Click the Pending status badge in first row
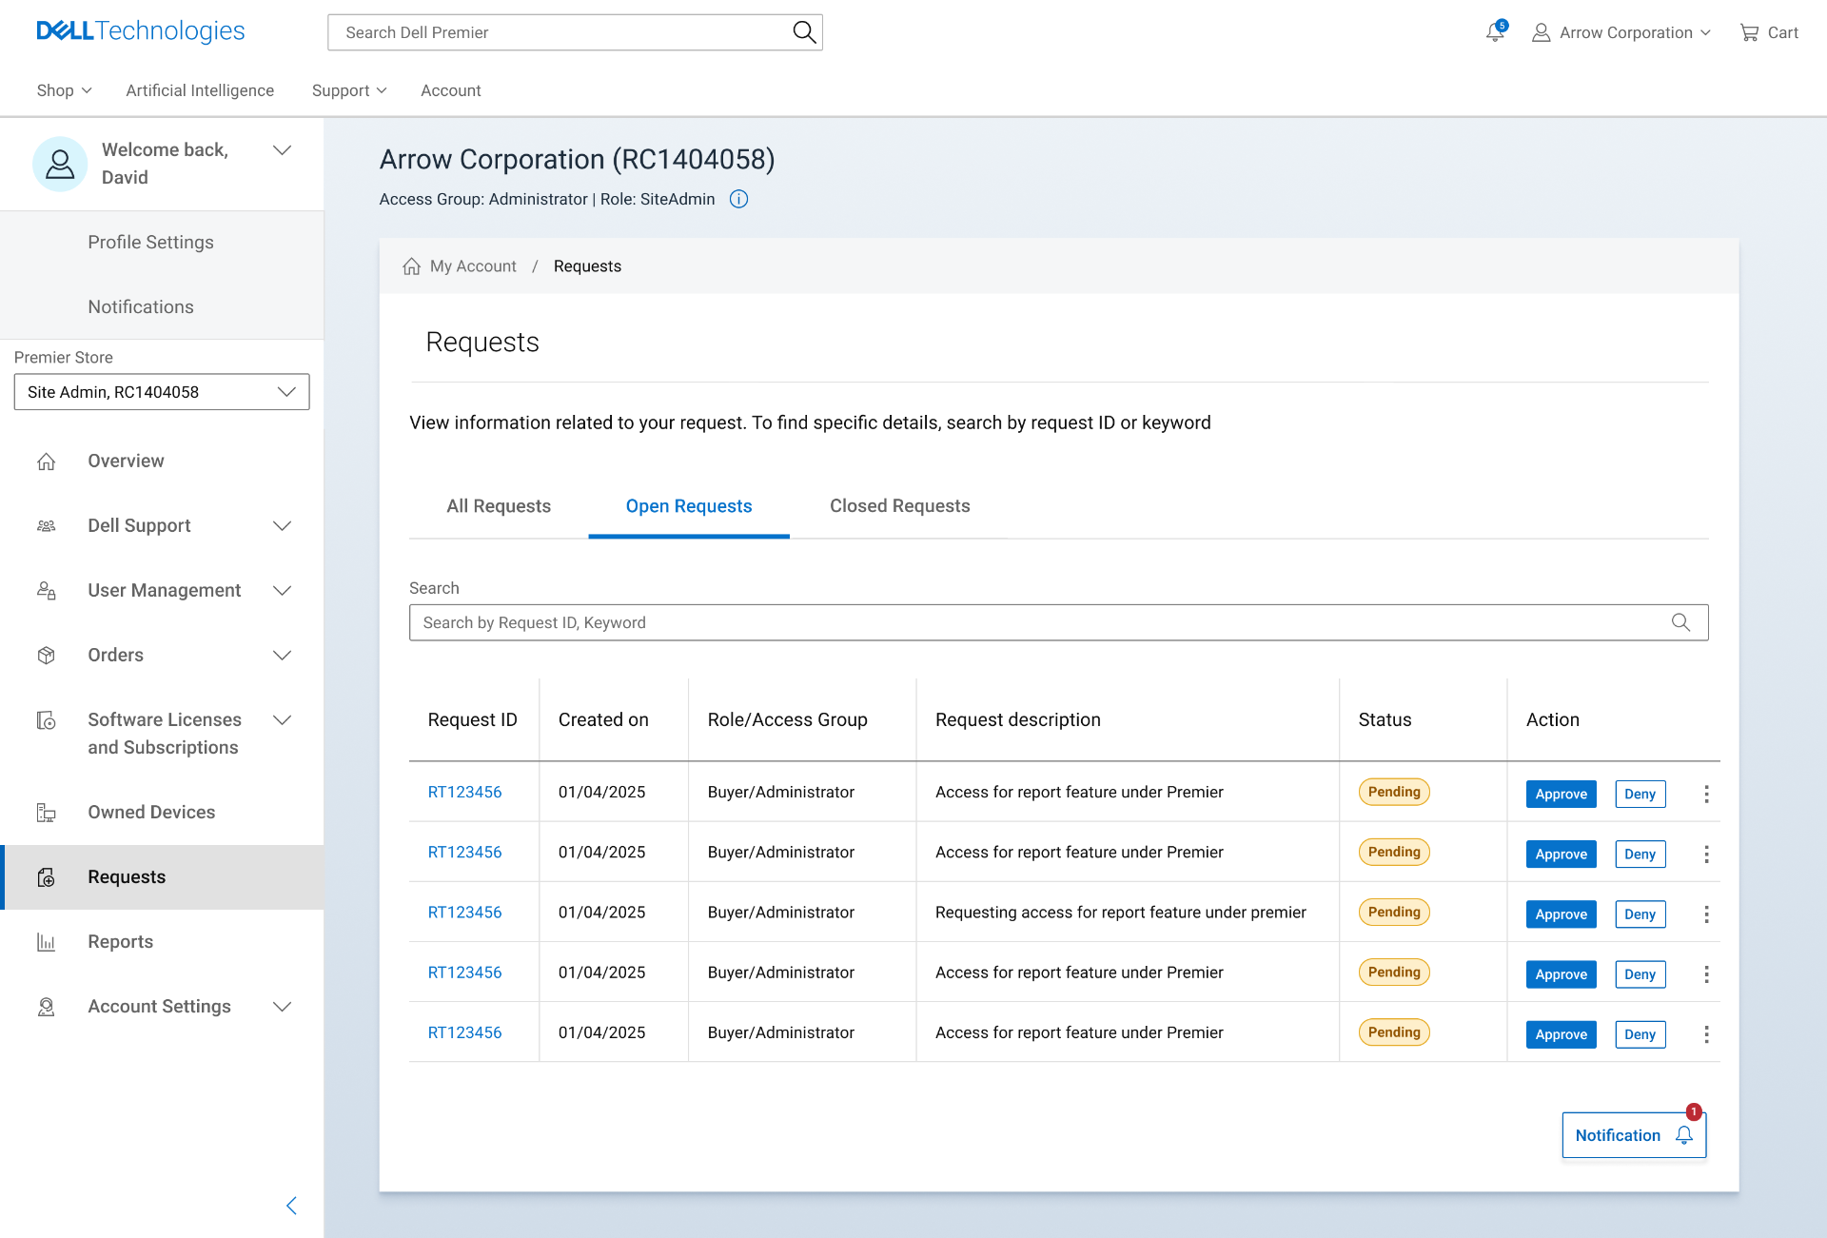Screen dimensions: 1827x1238 [x=1394, y=792]
